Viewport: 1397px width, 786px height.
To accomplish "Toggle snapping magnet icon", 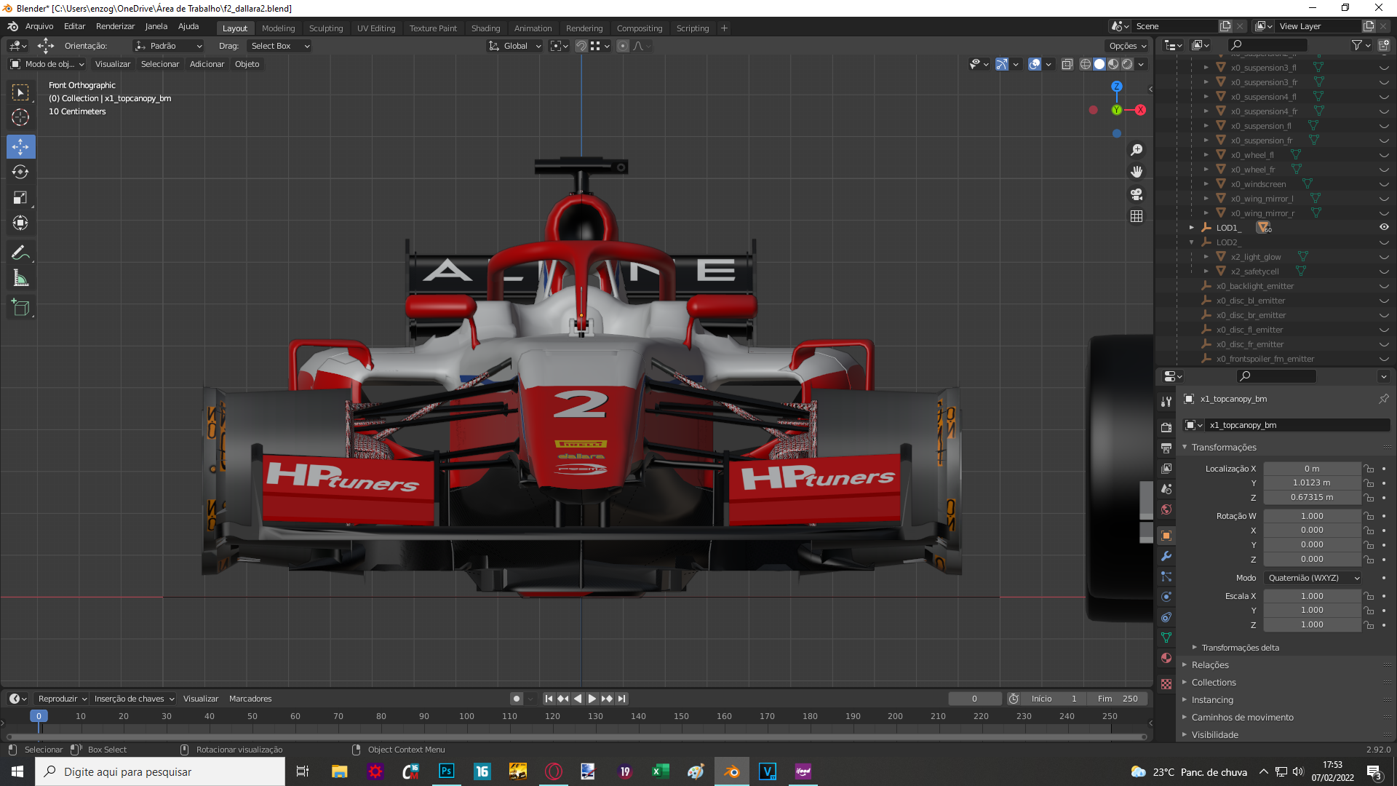I will point(581,46).
